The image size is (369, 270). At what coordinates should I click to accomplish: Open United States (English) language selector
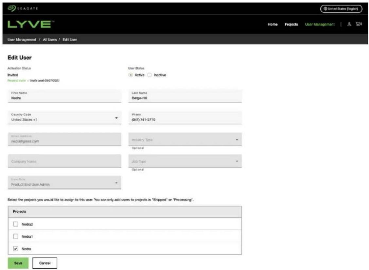click(x=341, y=9)
